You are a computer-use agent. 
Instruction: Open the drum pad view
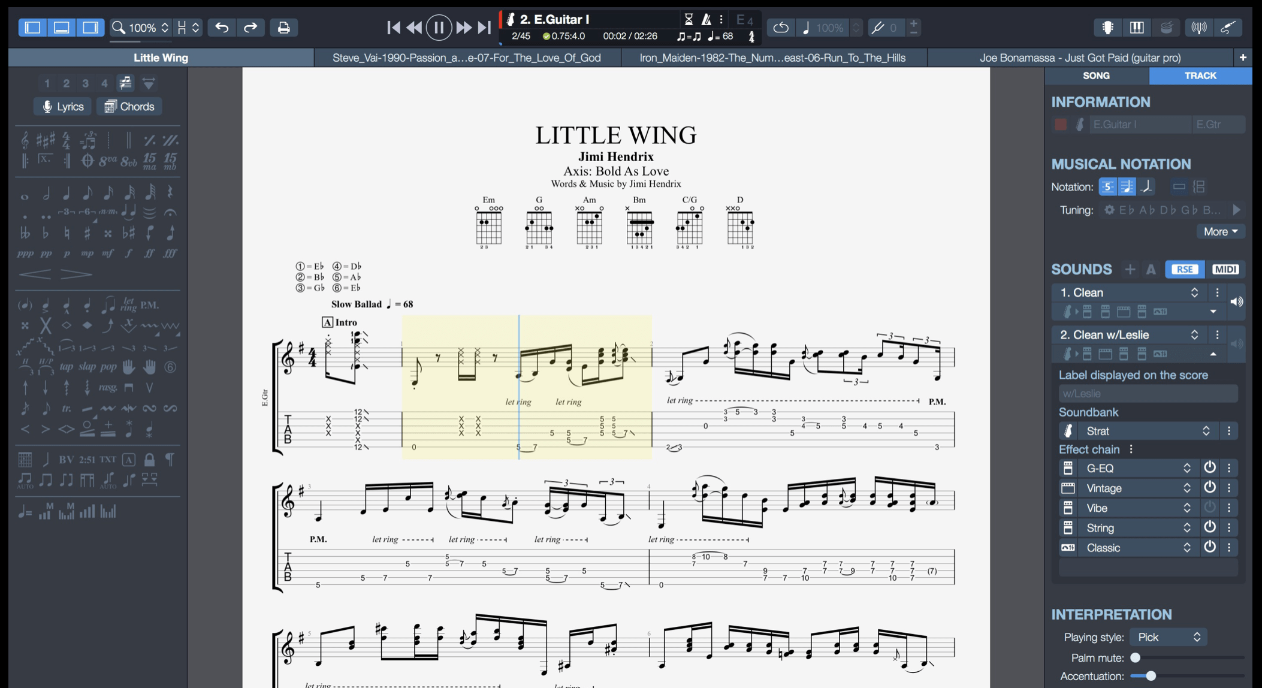pyautogui.click(x=1166, y=27)
